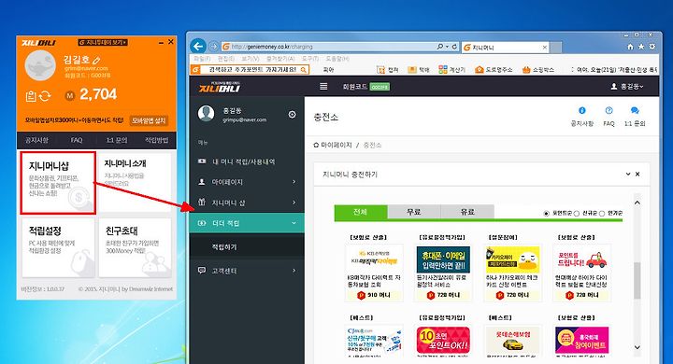This screenshot has height=364, width=673.
Task: Click the offer list scrollbar up arrow
Action: [637, 203]
